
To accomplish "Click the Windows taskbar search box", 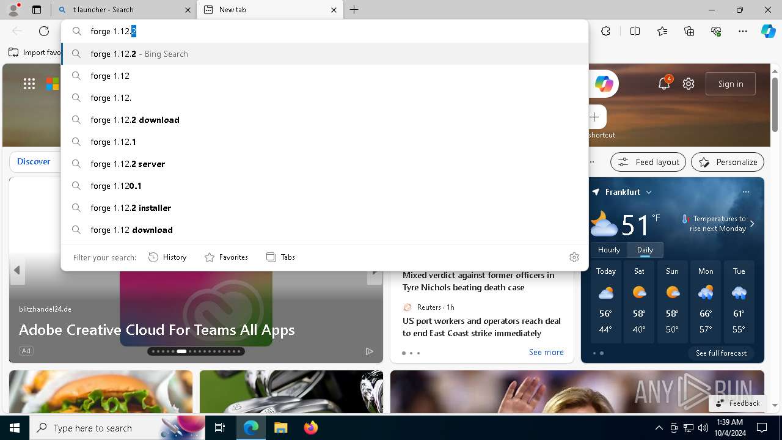I will click(118, 428).
